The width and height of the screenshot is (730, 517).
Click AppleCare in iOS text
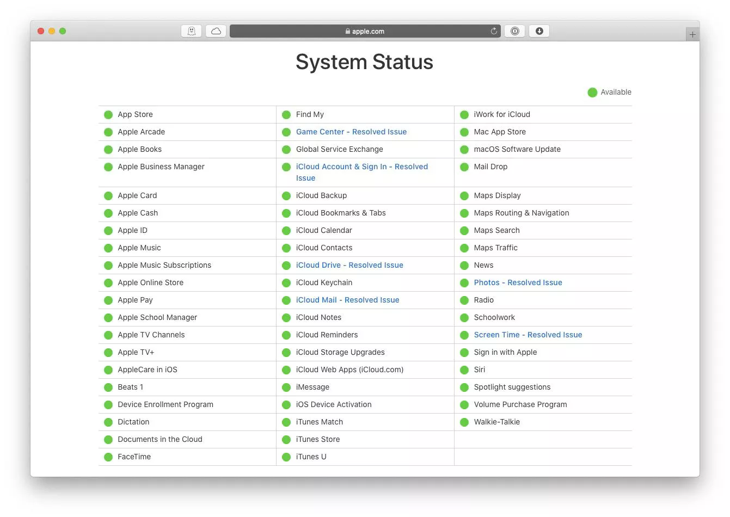(148, 370)
